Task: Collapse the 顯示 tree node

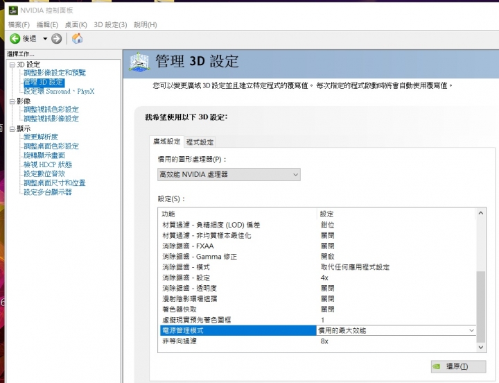Action: 12,129
